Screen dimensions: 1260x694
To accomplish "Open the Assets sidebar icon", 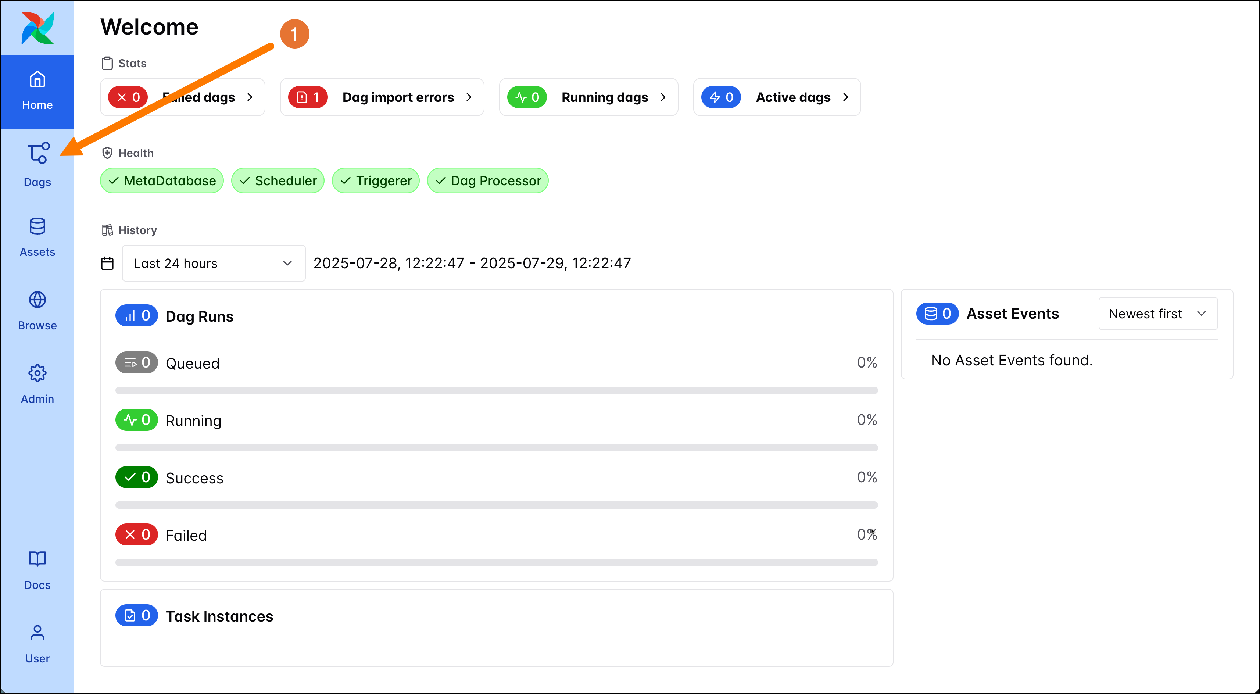I will point(37,237).
